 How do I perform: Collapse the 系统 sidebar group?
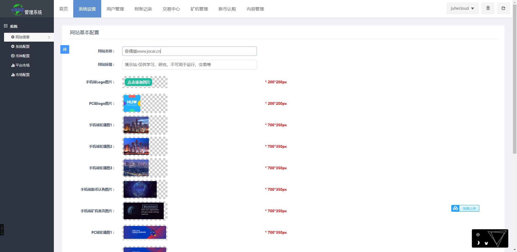6,26
